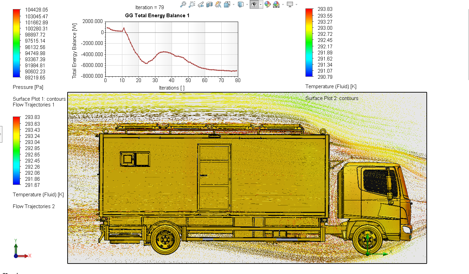
Task: Return to the Previous View
Action: coord(201,4)
